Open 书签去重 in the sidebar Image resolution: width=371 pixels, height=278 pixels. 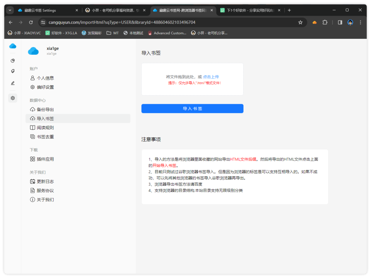45,137
